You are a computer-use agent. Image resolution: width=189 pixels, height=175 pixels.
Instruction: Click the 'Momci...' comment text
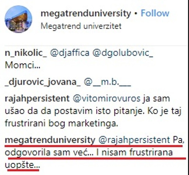click(22, 64)
